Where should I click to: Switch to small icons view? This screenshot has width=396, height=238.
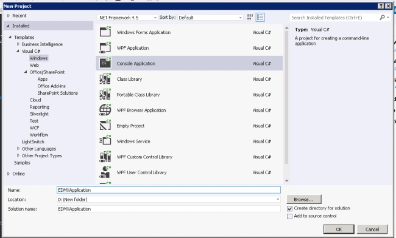coord(250,17)
